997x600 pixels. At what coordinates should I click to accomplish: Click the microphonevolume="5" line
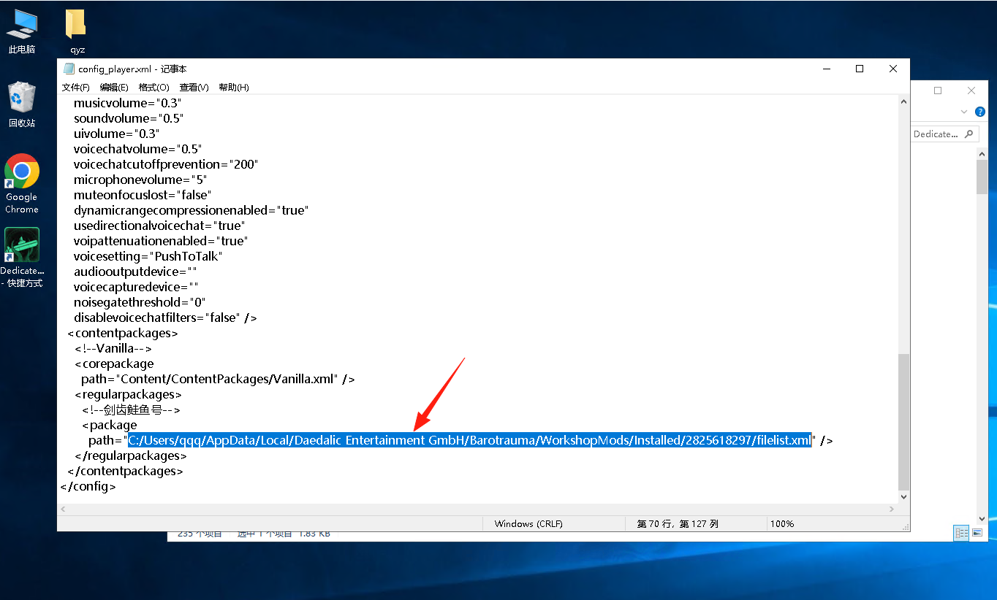coord(140,180)
